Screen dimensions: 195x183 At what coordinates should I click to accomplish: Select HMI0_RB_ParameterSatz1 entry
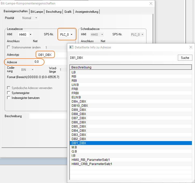(x=90, y=160)
